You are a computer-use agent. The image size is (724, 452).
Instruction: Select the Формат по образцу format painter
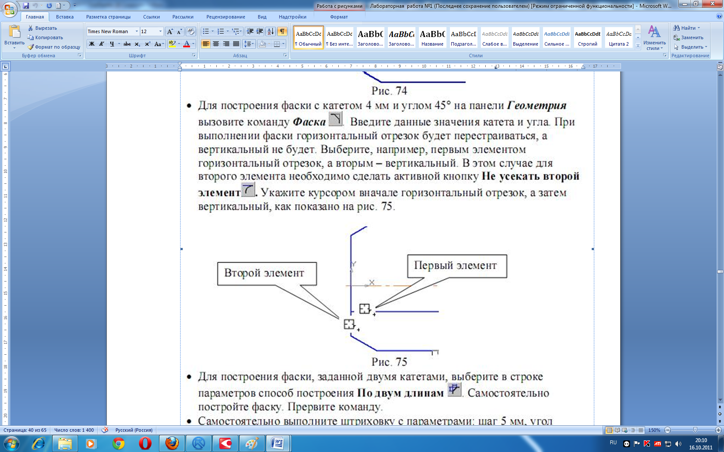coord(54,47)
